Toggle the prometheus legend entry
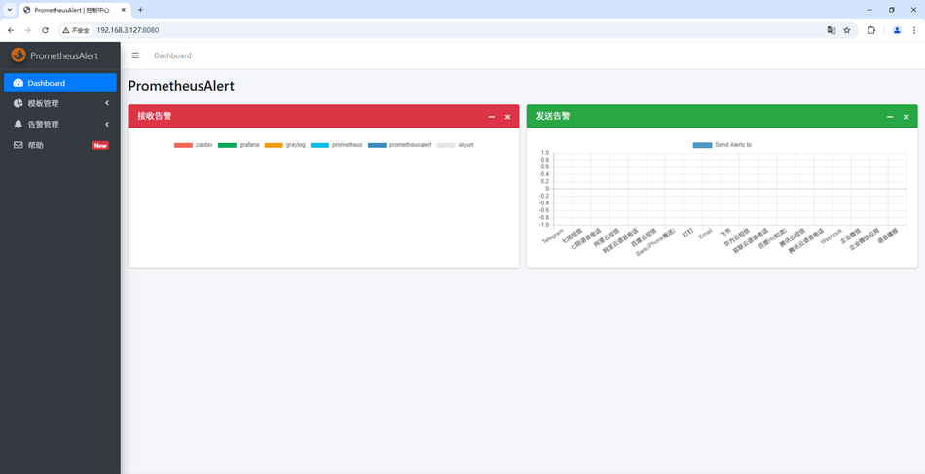Screen dimensions: 925x474 point(337,145)
